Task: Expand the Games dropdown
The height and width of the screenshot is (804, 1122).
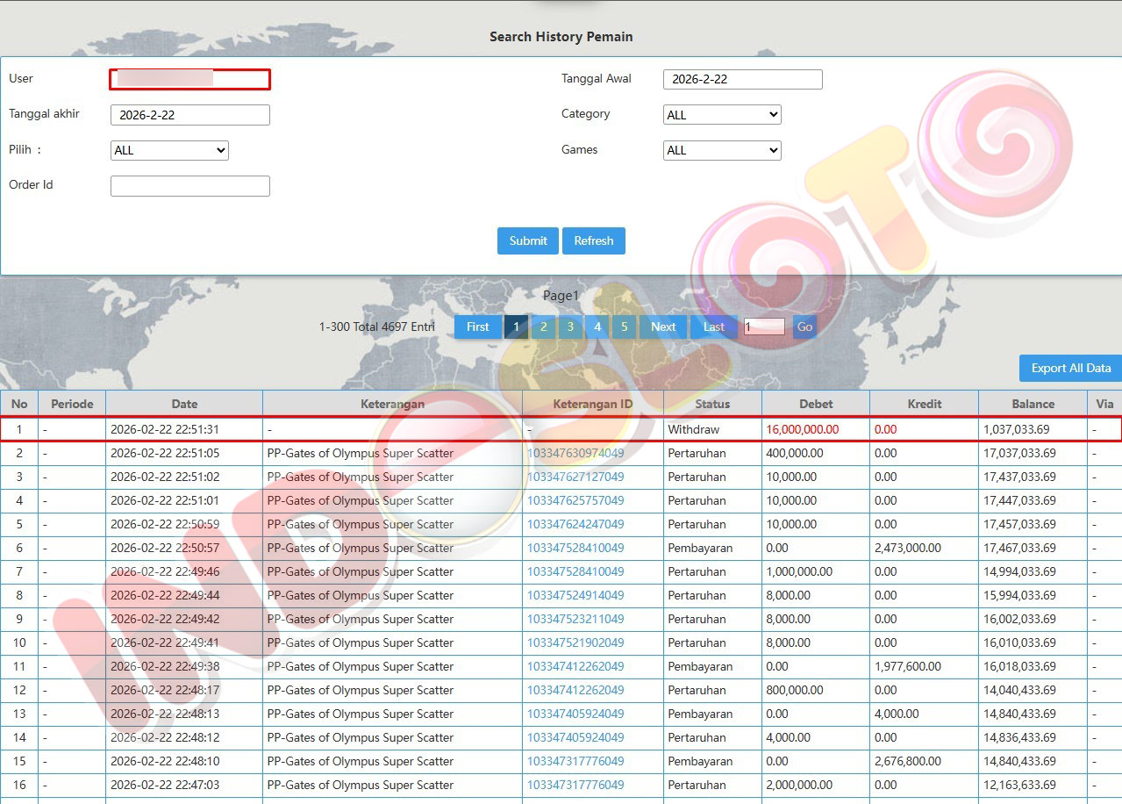Action: tap(722, 150)
